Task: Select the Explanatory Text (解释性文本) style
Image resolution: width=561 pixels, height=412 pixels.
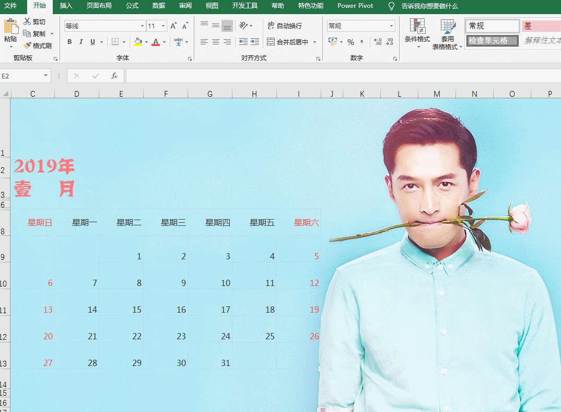Action: [542, 40]
